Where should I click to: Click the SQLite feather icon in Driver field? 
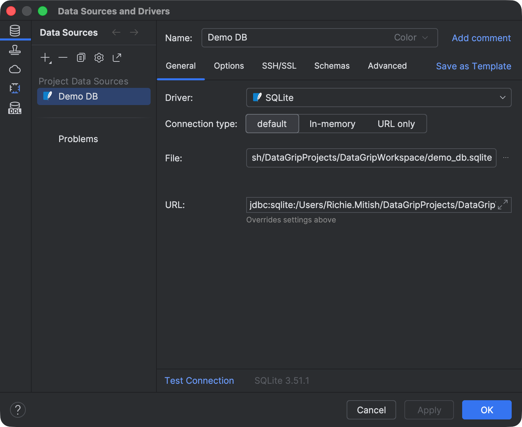pos(257,97)
